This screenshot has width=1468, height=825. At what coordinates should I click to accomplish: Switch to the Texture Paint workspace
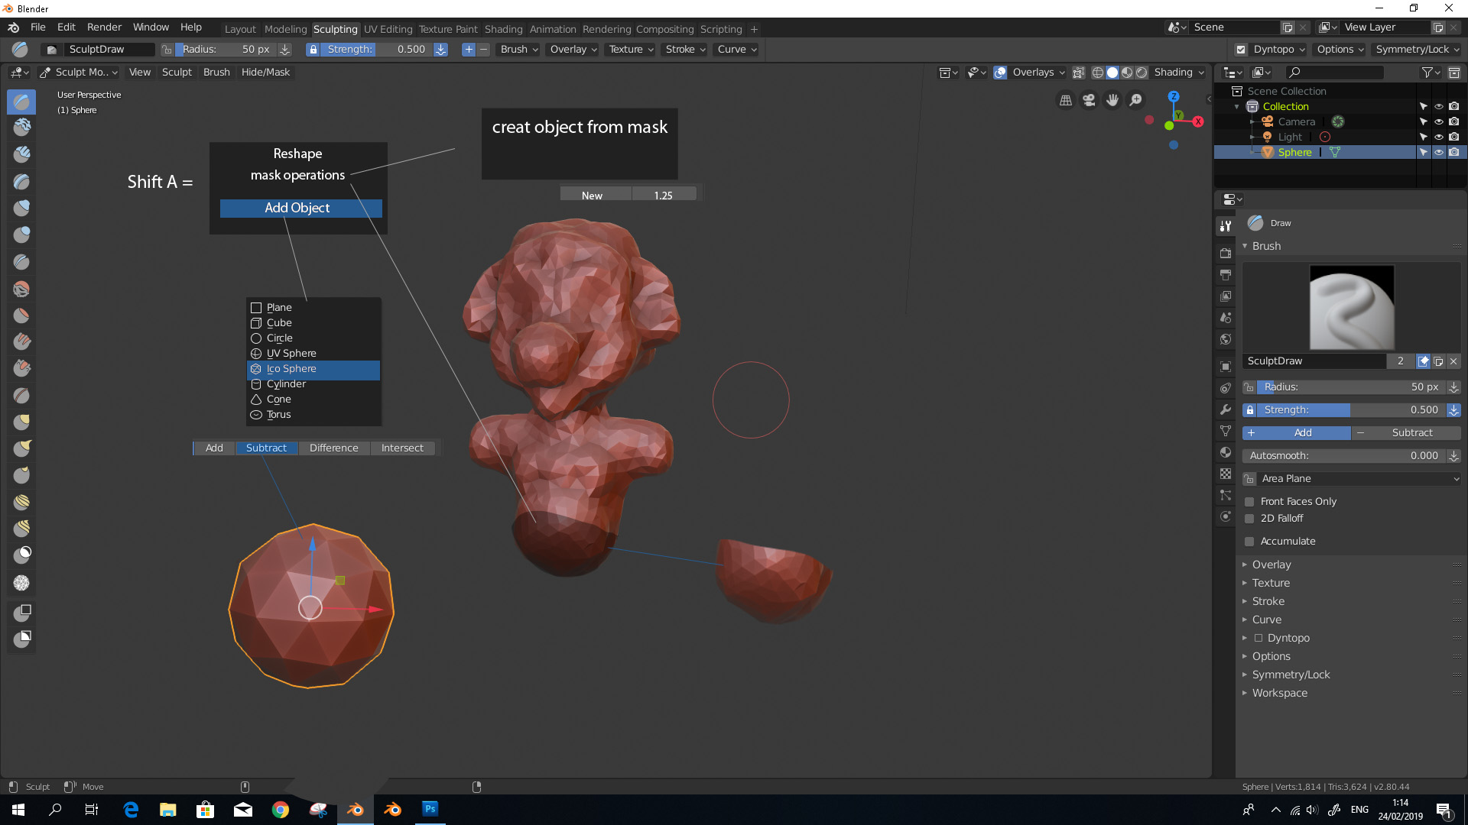tap(447, 29)
